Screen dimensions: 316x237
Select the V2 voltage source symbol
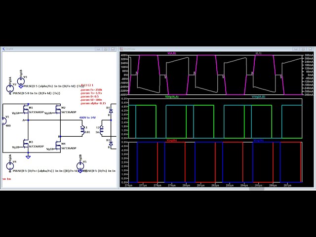(x=10, y=89)
